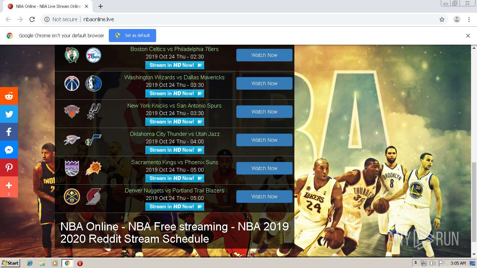Click the 3:05 AM system clock
Screen dimensions: 477x268
(x=458, y=263)
